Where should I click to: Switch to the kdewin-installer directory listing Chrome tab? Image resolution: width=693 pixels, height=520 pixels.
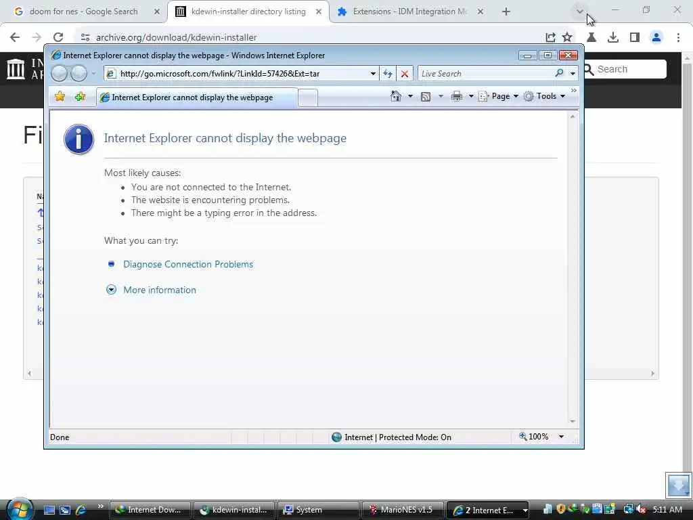click(x=248, y=12)
